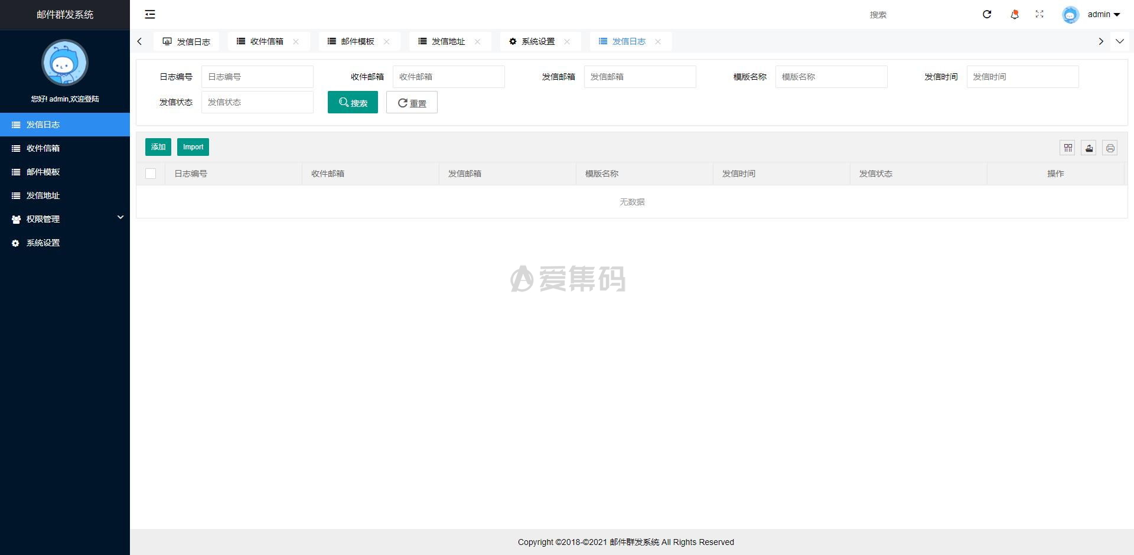Open the 发信时间 filter field
Image resolution: width=1134 pixels, height=555 pixels.
[1023, 77]
